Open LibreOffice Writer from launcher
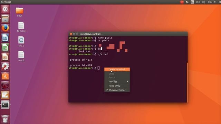 coord(5,38)
